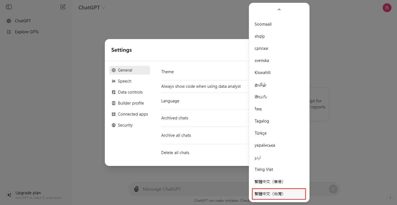397x205 pixels.
Task: Open ChatGPT in the sidebar
Action: click(x=36, y=21)
